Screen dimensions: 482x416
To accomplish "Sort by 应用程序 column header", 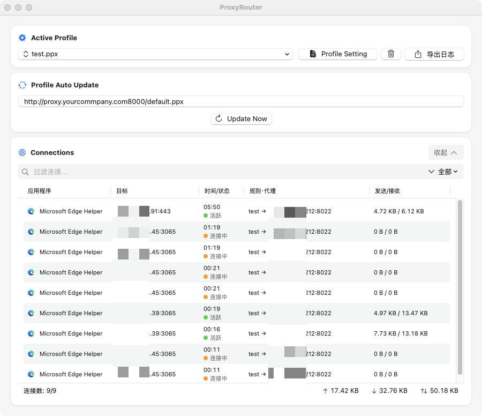I will point(40,191).
